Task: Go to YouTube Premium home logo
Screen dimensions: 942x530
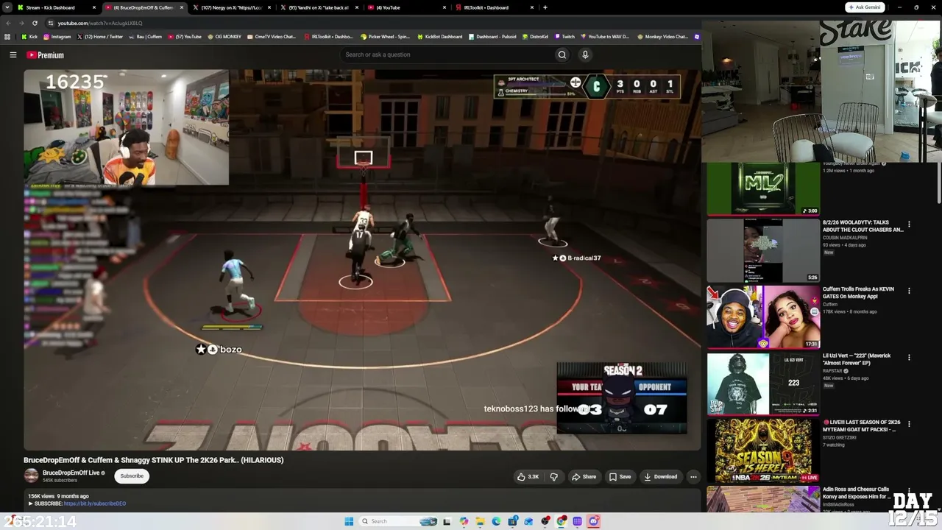Action: click(45, 55)
